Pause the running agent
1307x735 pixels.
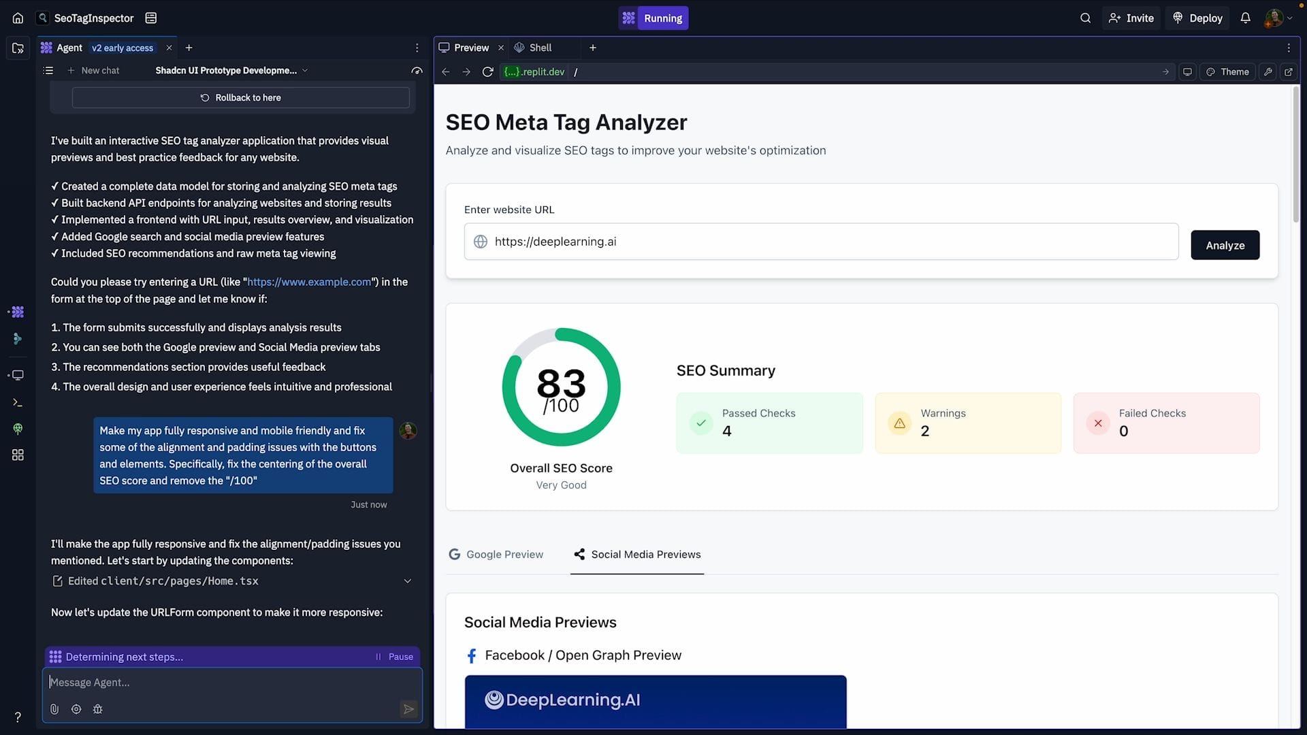click(394, 657)
